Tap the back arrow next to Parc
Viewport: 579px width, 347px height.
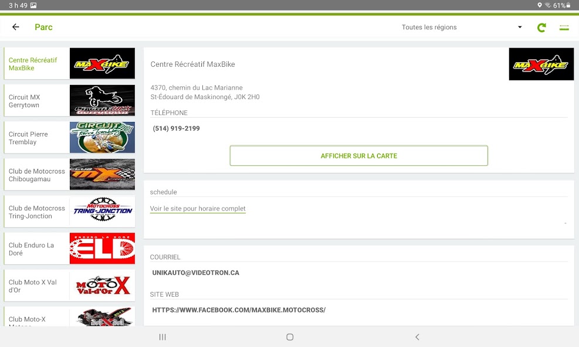[16, 27]
